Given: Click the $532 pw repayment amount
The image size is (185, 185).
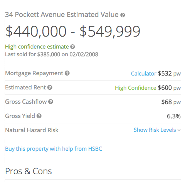Looking at the screenshot, I should tap(169, 74).
